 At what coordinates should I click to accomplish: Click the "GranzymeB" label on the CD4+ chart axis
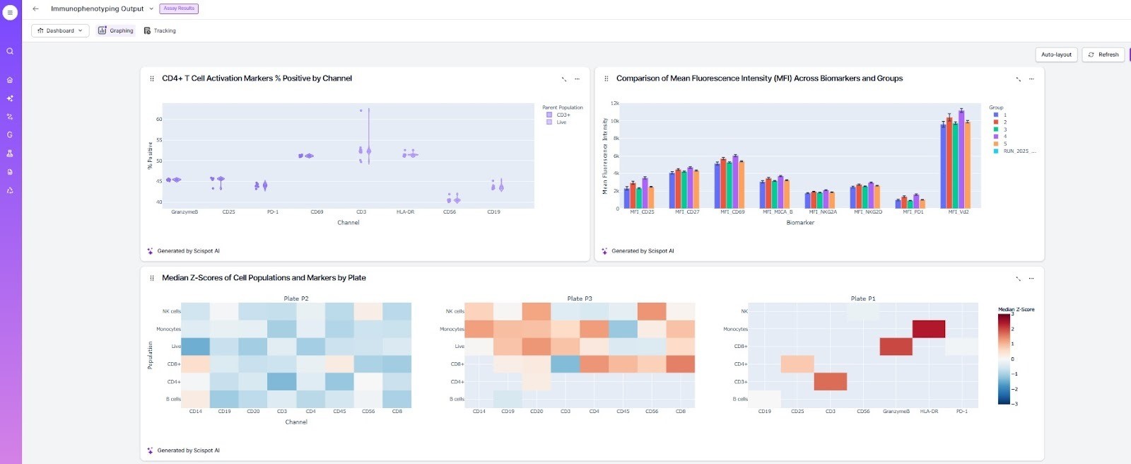pyautogui.click(x=184, y=212)
